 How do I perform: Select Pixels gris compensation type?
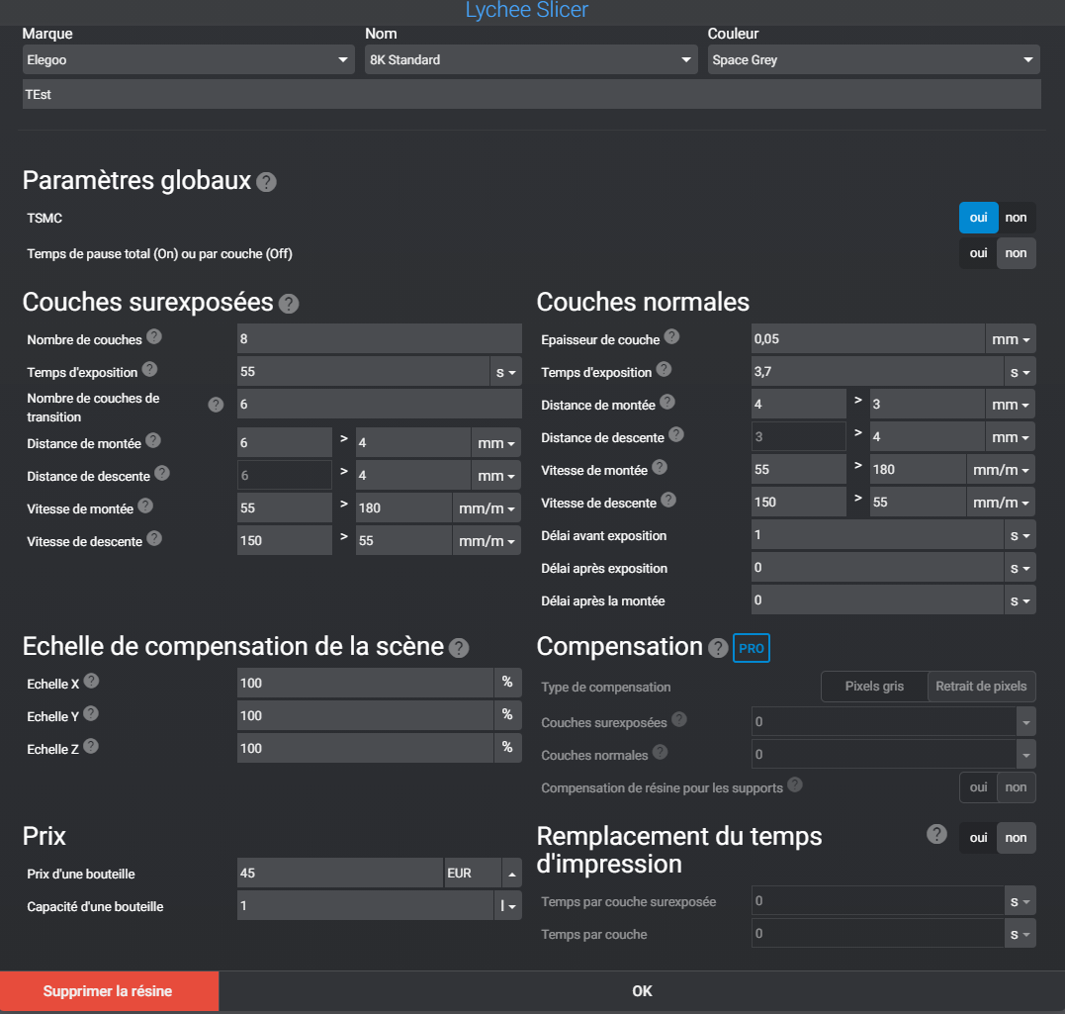tap(874, 687)
